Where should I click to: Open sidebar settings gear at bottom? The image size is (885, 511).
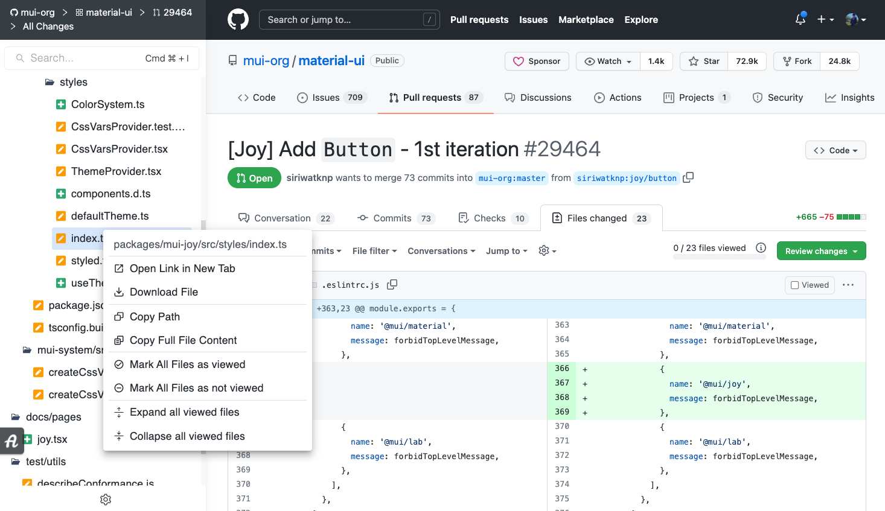pyautogui.click(x=106, y=500)
